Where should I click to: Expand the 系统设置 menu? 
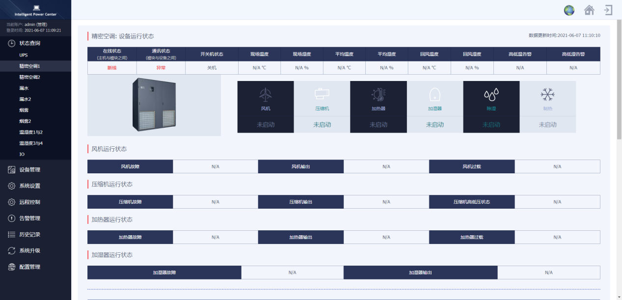click(x=29, y=186)
